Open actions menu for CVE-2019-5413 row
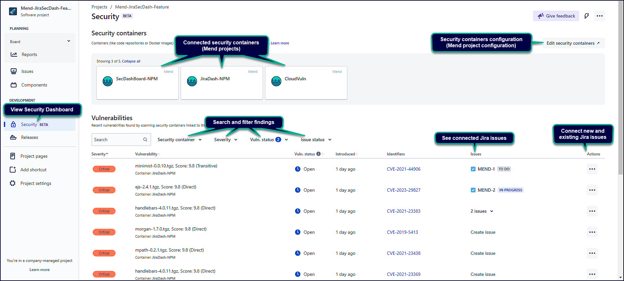Image resolution: width=624 pixels, height=281 pixels. [x=592, y=232]
